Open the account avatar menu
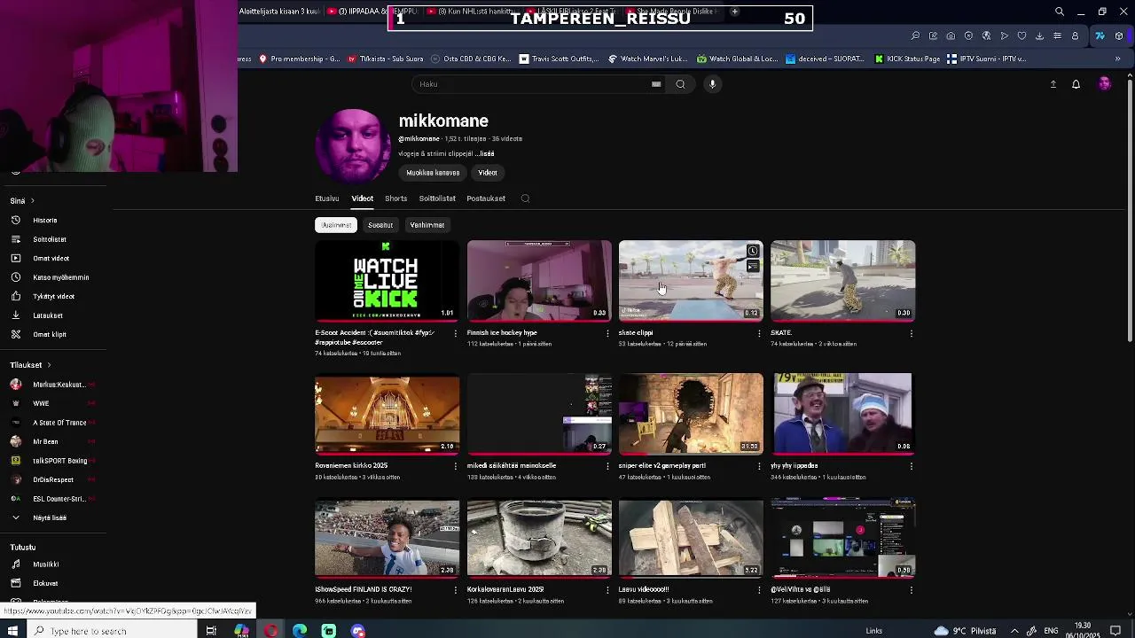The width and height of the screenshot is (1135, 638). click(1104, 84)
